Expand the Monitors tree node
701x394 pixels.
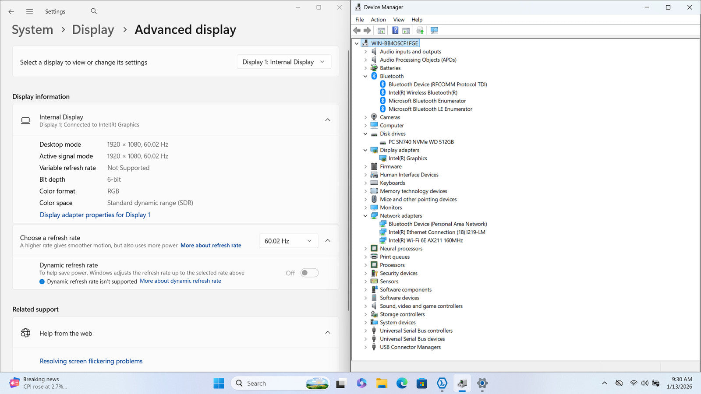click(x=366, y=208)
